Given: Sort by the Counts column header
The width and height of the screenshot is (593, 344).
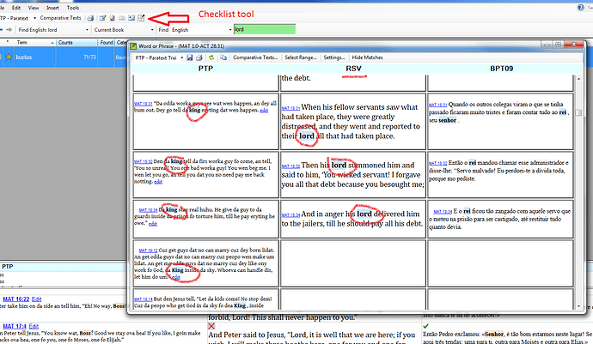Looking at the screenshot, I should pos(76,43).
